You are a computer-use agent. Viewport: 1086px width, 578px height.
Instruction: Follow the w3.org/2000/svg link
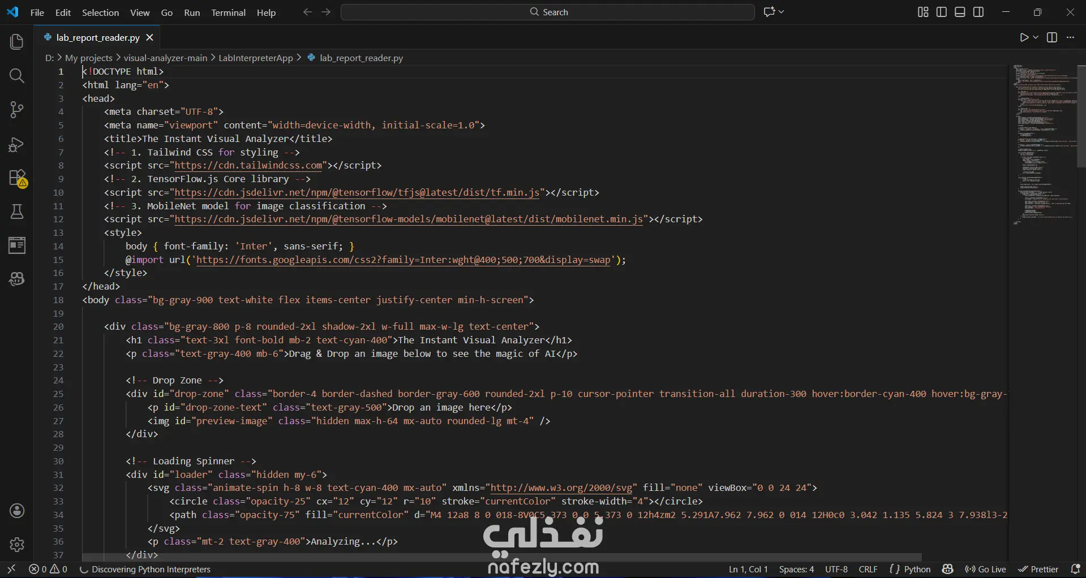point(561,488)
